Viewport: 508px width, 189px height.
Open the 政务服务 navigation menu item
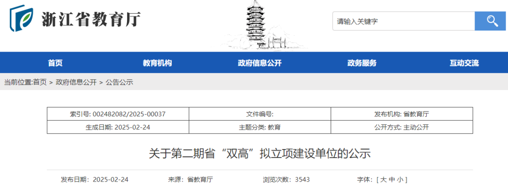[362, 63]
